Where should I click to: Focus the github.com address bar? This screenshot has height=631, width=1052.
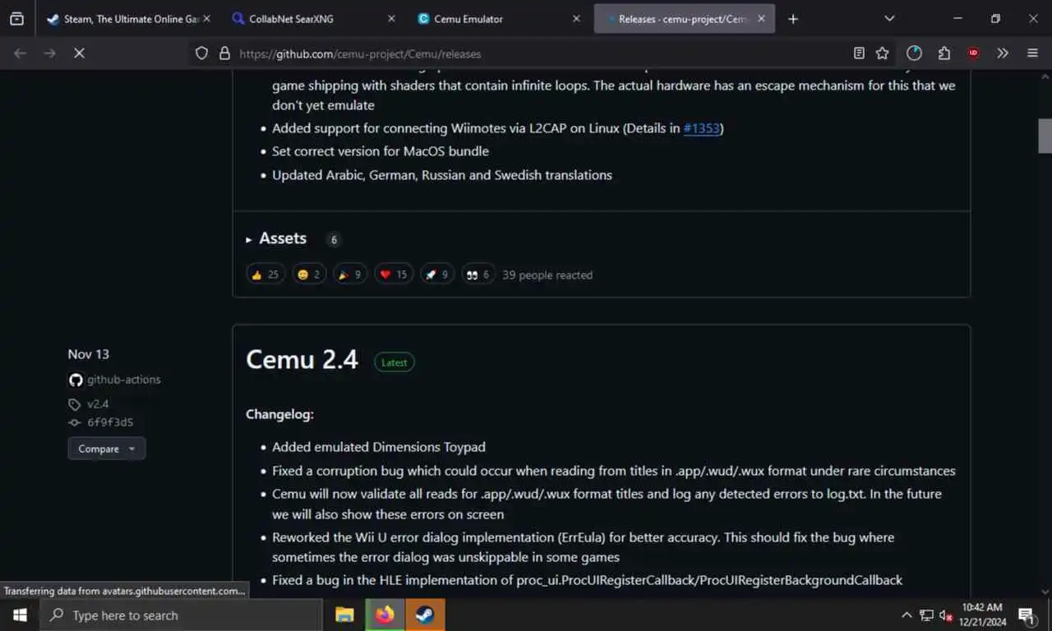[542, 53]
